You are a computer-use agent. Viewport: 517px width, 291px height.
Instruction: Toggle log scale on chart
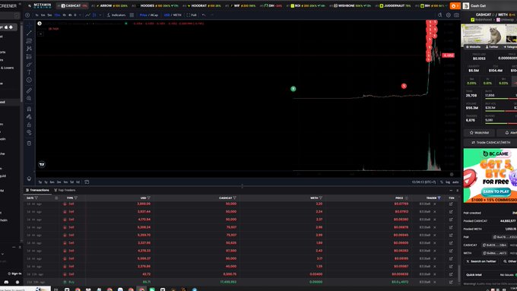(448, 182)
